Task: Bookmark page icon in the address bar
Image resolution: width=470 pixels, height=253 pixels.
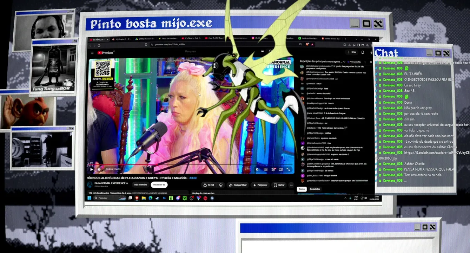Action: [146, 45]
